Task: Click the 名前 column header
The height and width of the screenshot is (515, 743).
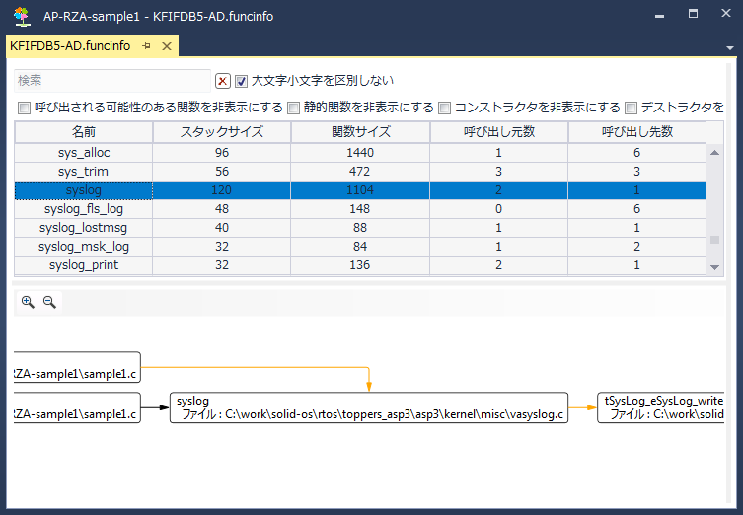Action: click(84, 132)
